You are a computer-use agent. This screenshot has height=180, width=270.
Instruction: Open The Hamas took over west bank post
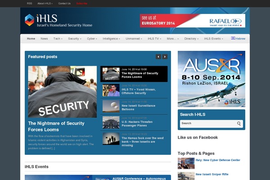click(x=143, y=142)
